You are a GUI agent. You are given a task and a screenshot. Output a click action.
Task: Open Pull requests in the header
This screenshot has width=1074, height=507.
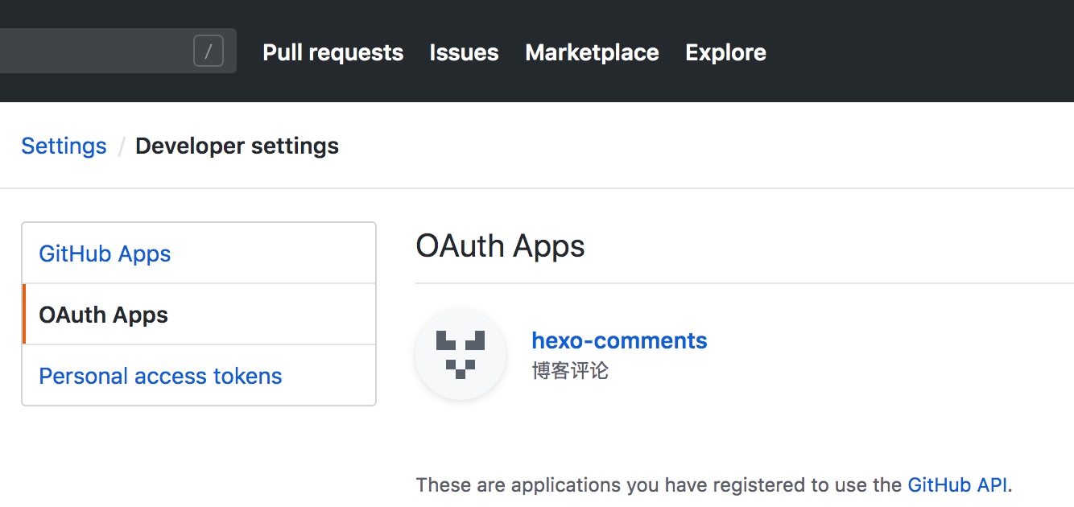coord(333,53)
